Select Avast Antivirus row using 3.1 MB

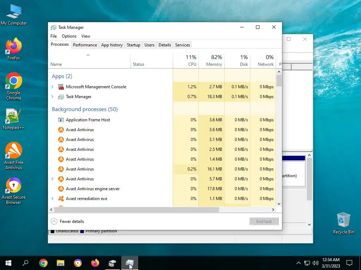(x=162, y=139)
